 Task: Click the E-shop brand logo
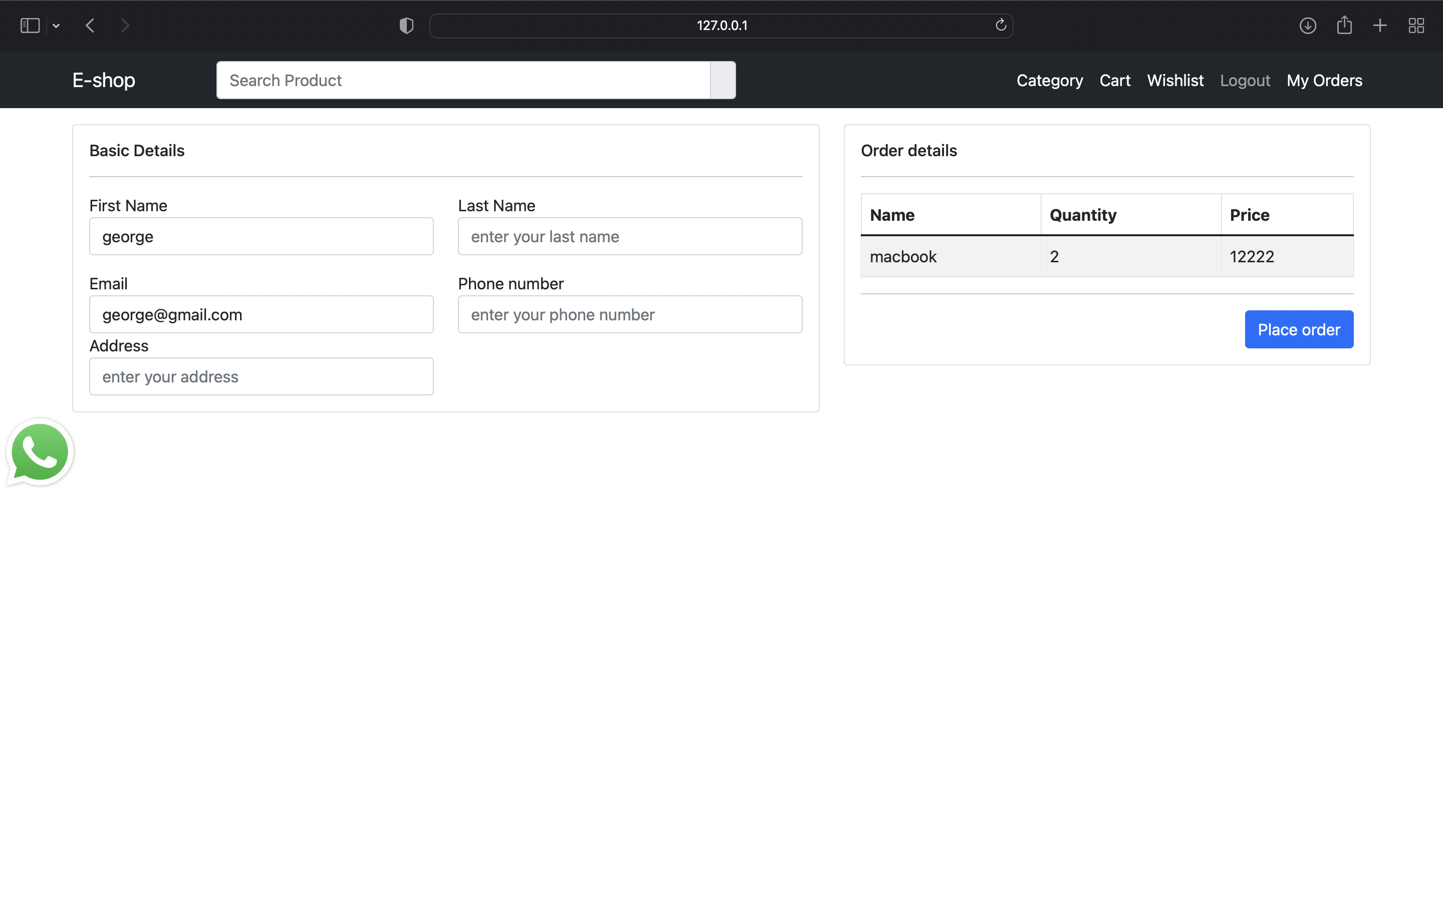click(x=104, y=81)
